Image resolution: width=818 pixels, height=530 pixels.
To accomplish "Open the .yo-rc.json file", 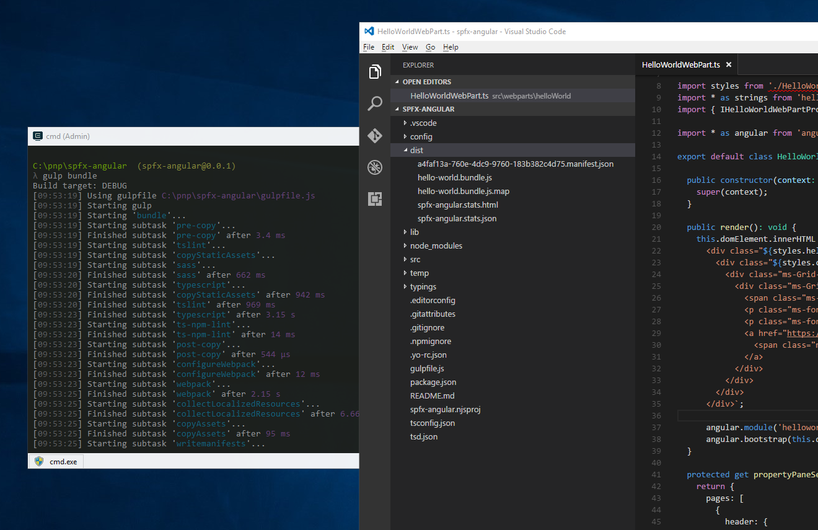I will coord(428,355).
